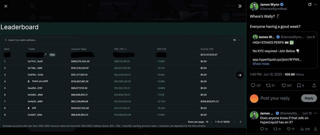
Task: Repost the reply showing 11 reposts
Action: point(275,129)
